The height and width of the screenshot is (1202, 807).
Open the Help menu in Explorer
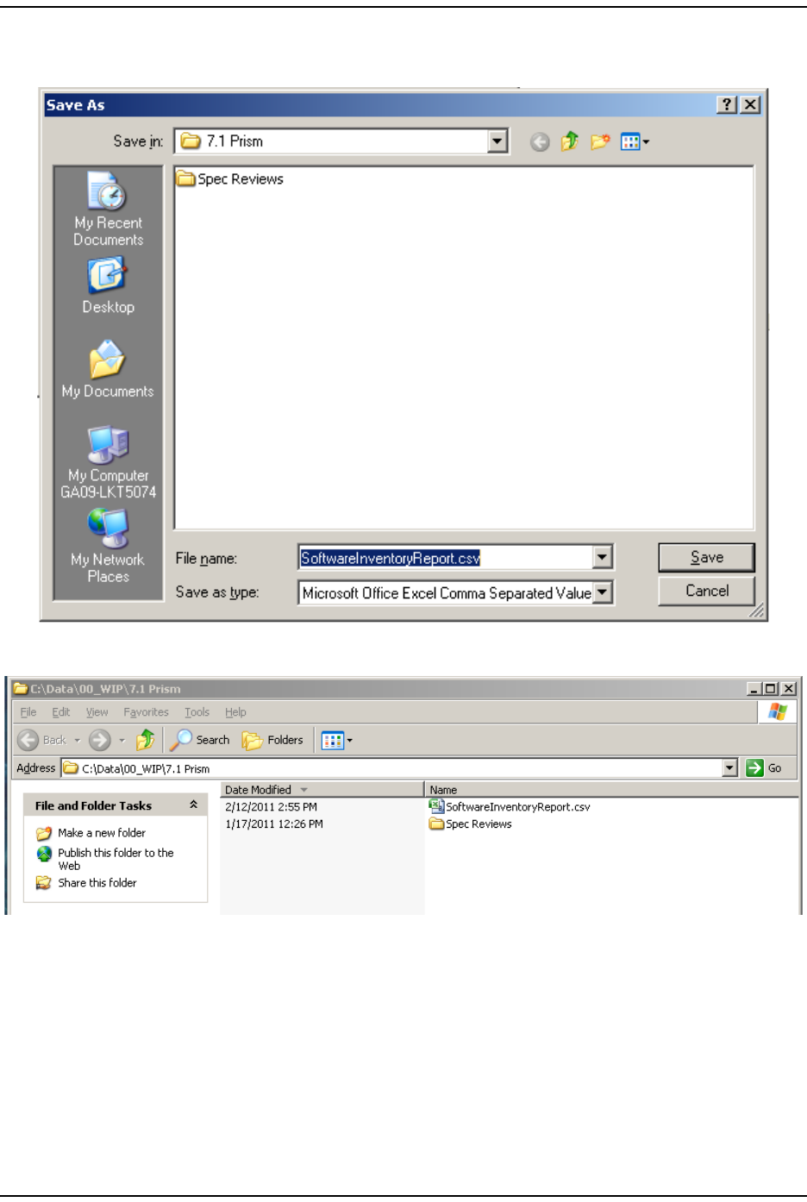[235, 712]
